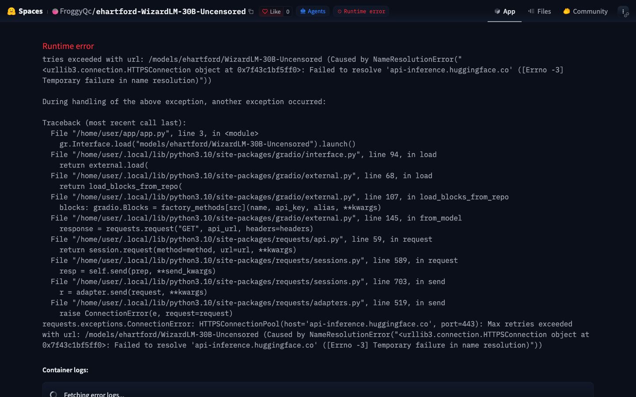Select the 'r = adapter.send' code line
Image resolution: width=636 pixels, height=397 pixels.
[x=133, y=292]
